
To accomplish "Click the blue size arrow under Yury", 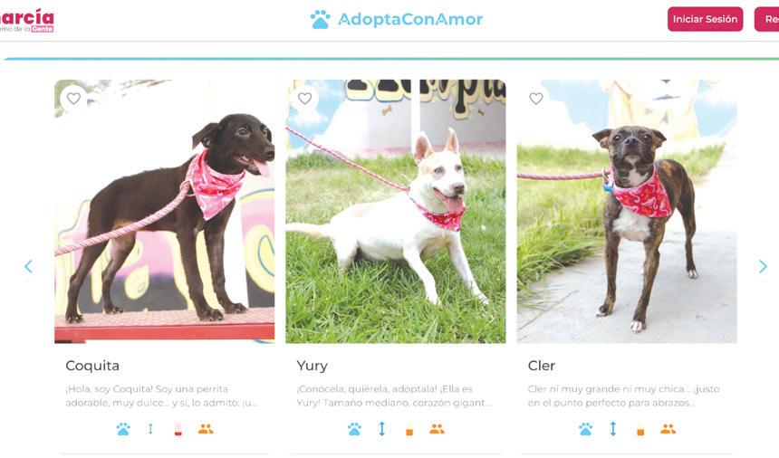I will 381,428.
